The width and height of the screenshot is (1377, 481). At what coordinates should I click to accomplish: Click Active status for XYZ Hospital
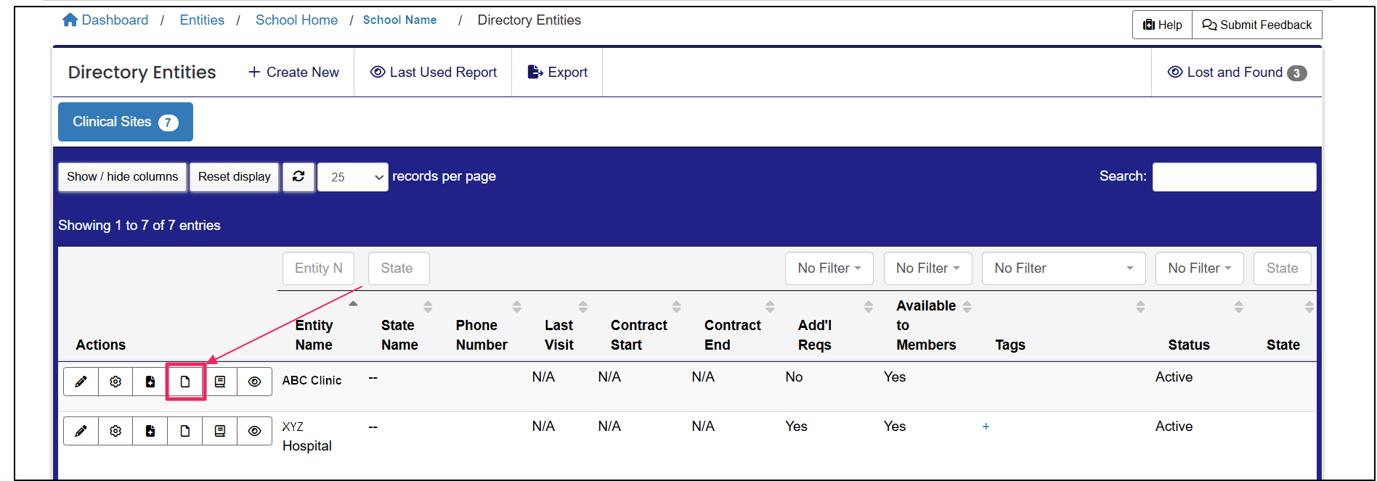pos(1174,427)
